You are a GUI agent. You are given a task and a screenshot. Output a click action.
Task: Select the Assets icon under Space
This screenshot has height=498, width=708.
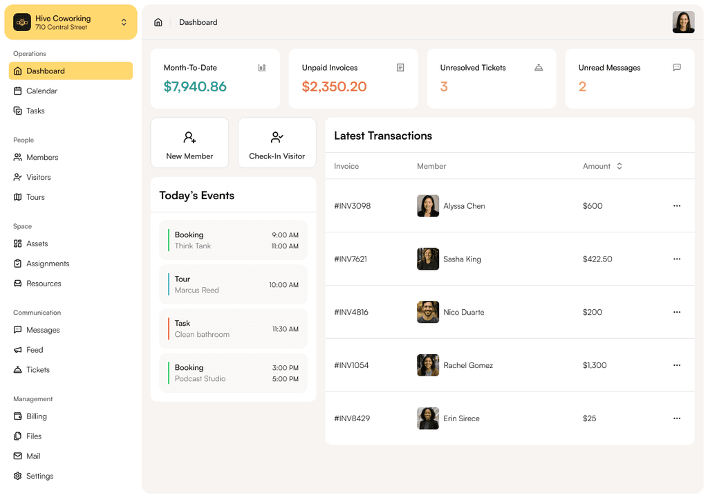[17, 243]
